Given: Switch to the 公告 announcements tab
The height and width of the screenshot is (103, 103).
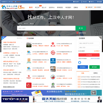Looking at the screenshot, I should click(83, 73).
